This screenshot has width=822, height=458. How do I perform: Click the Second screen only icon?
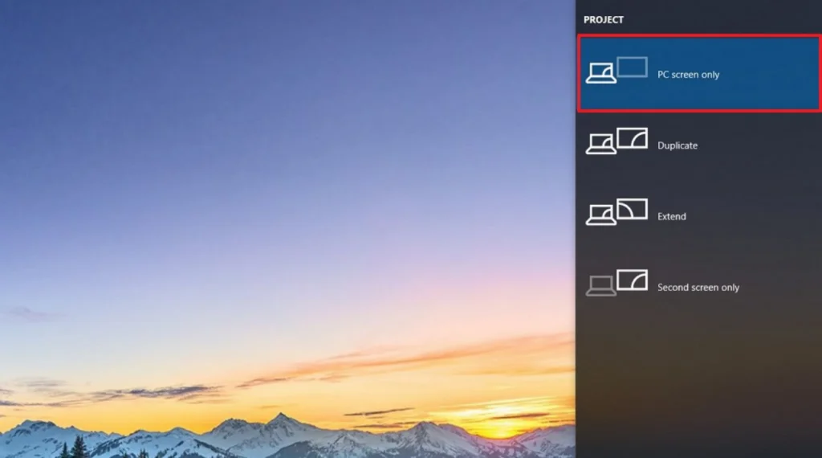616,283
